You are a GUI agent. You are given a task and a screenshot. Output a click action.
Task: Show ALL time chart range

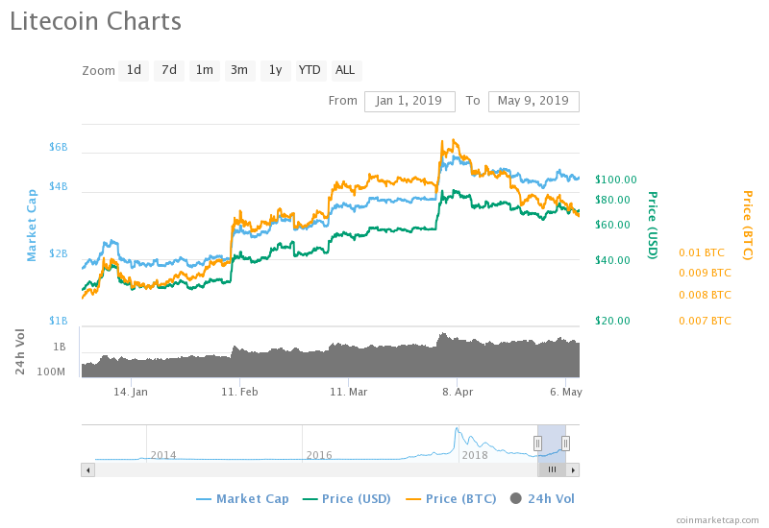tap(346, 70)
